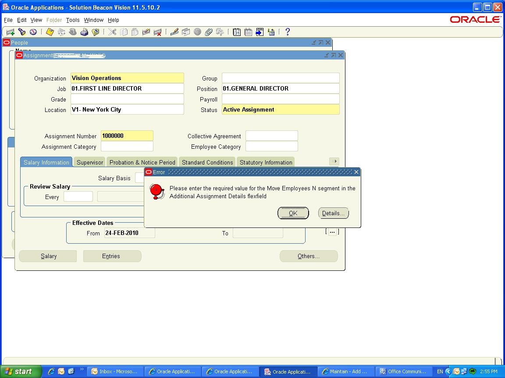Click the Print toolbar icon
This screenshot has height=378, width=505.
[84, 32]
